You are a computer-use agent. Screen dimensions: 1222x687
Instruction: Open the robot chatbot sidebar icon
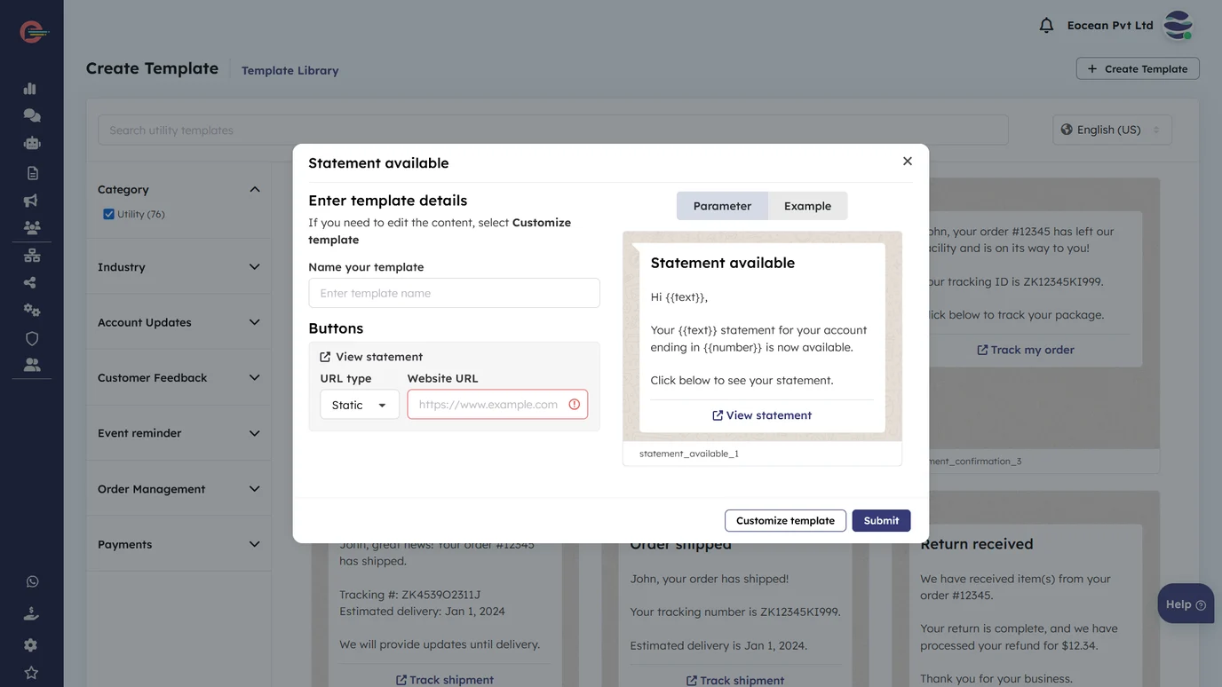31,143
